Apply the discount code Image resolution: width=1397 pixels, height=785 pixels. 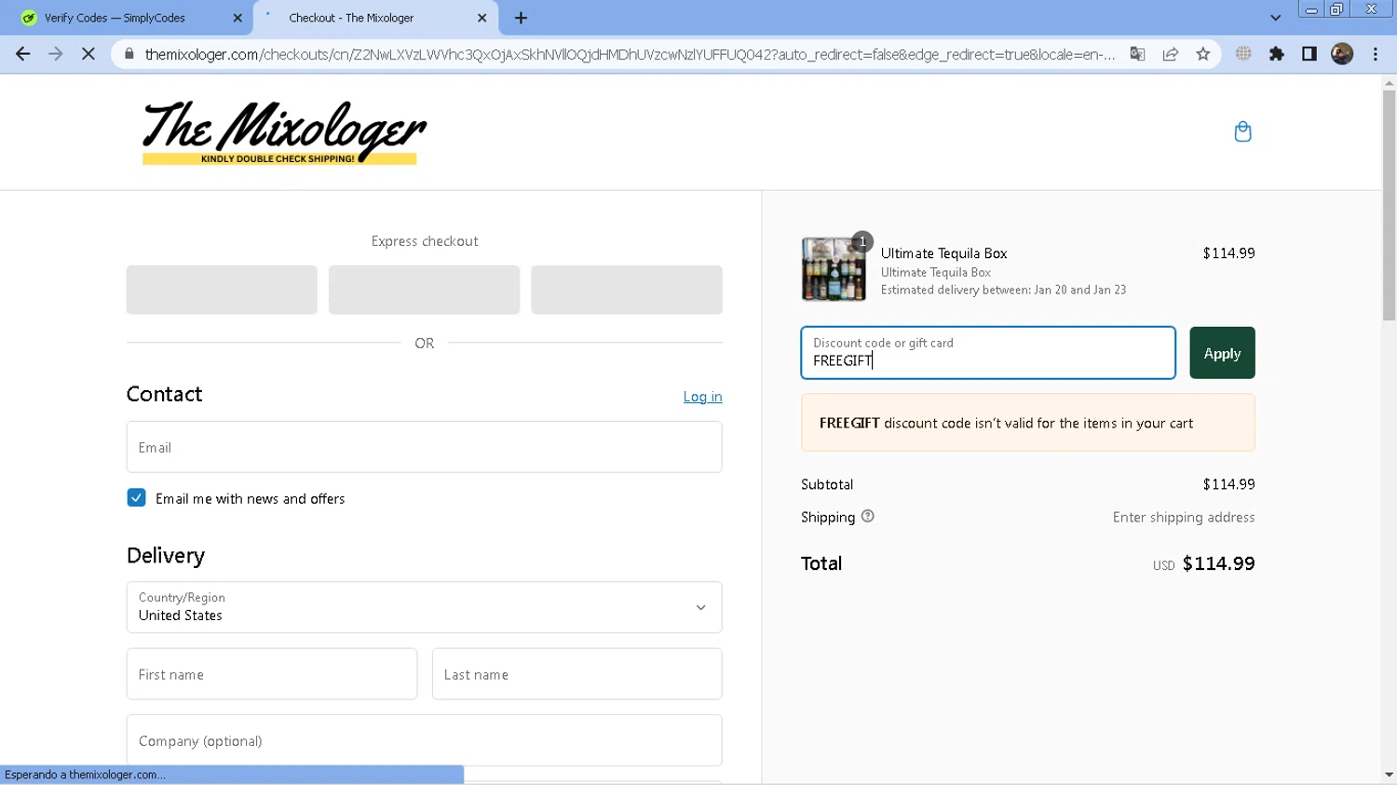tap(1222, 353)
